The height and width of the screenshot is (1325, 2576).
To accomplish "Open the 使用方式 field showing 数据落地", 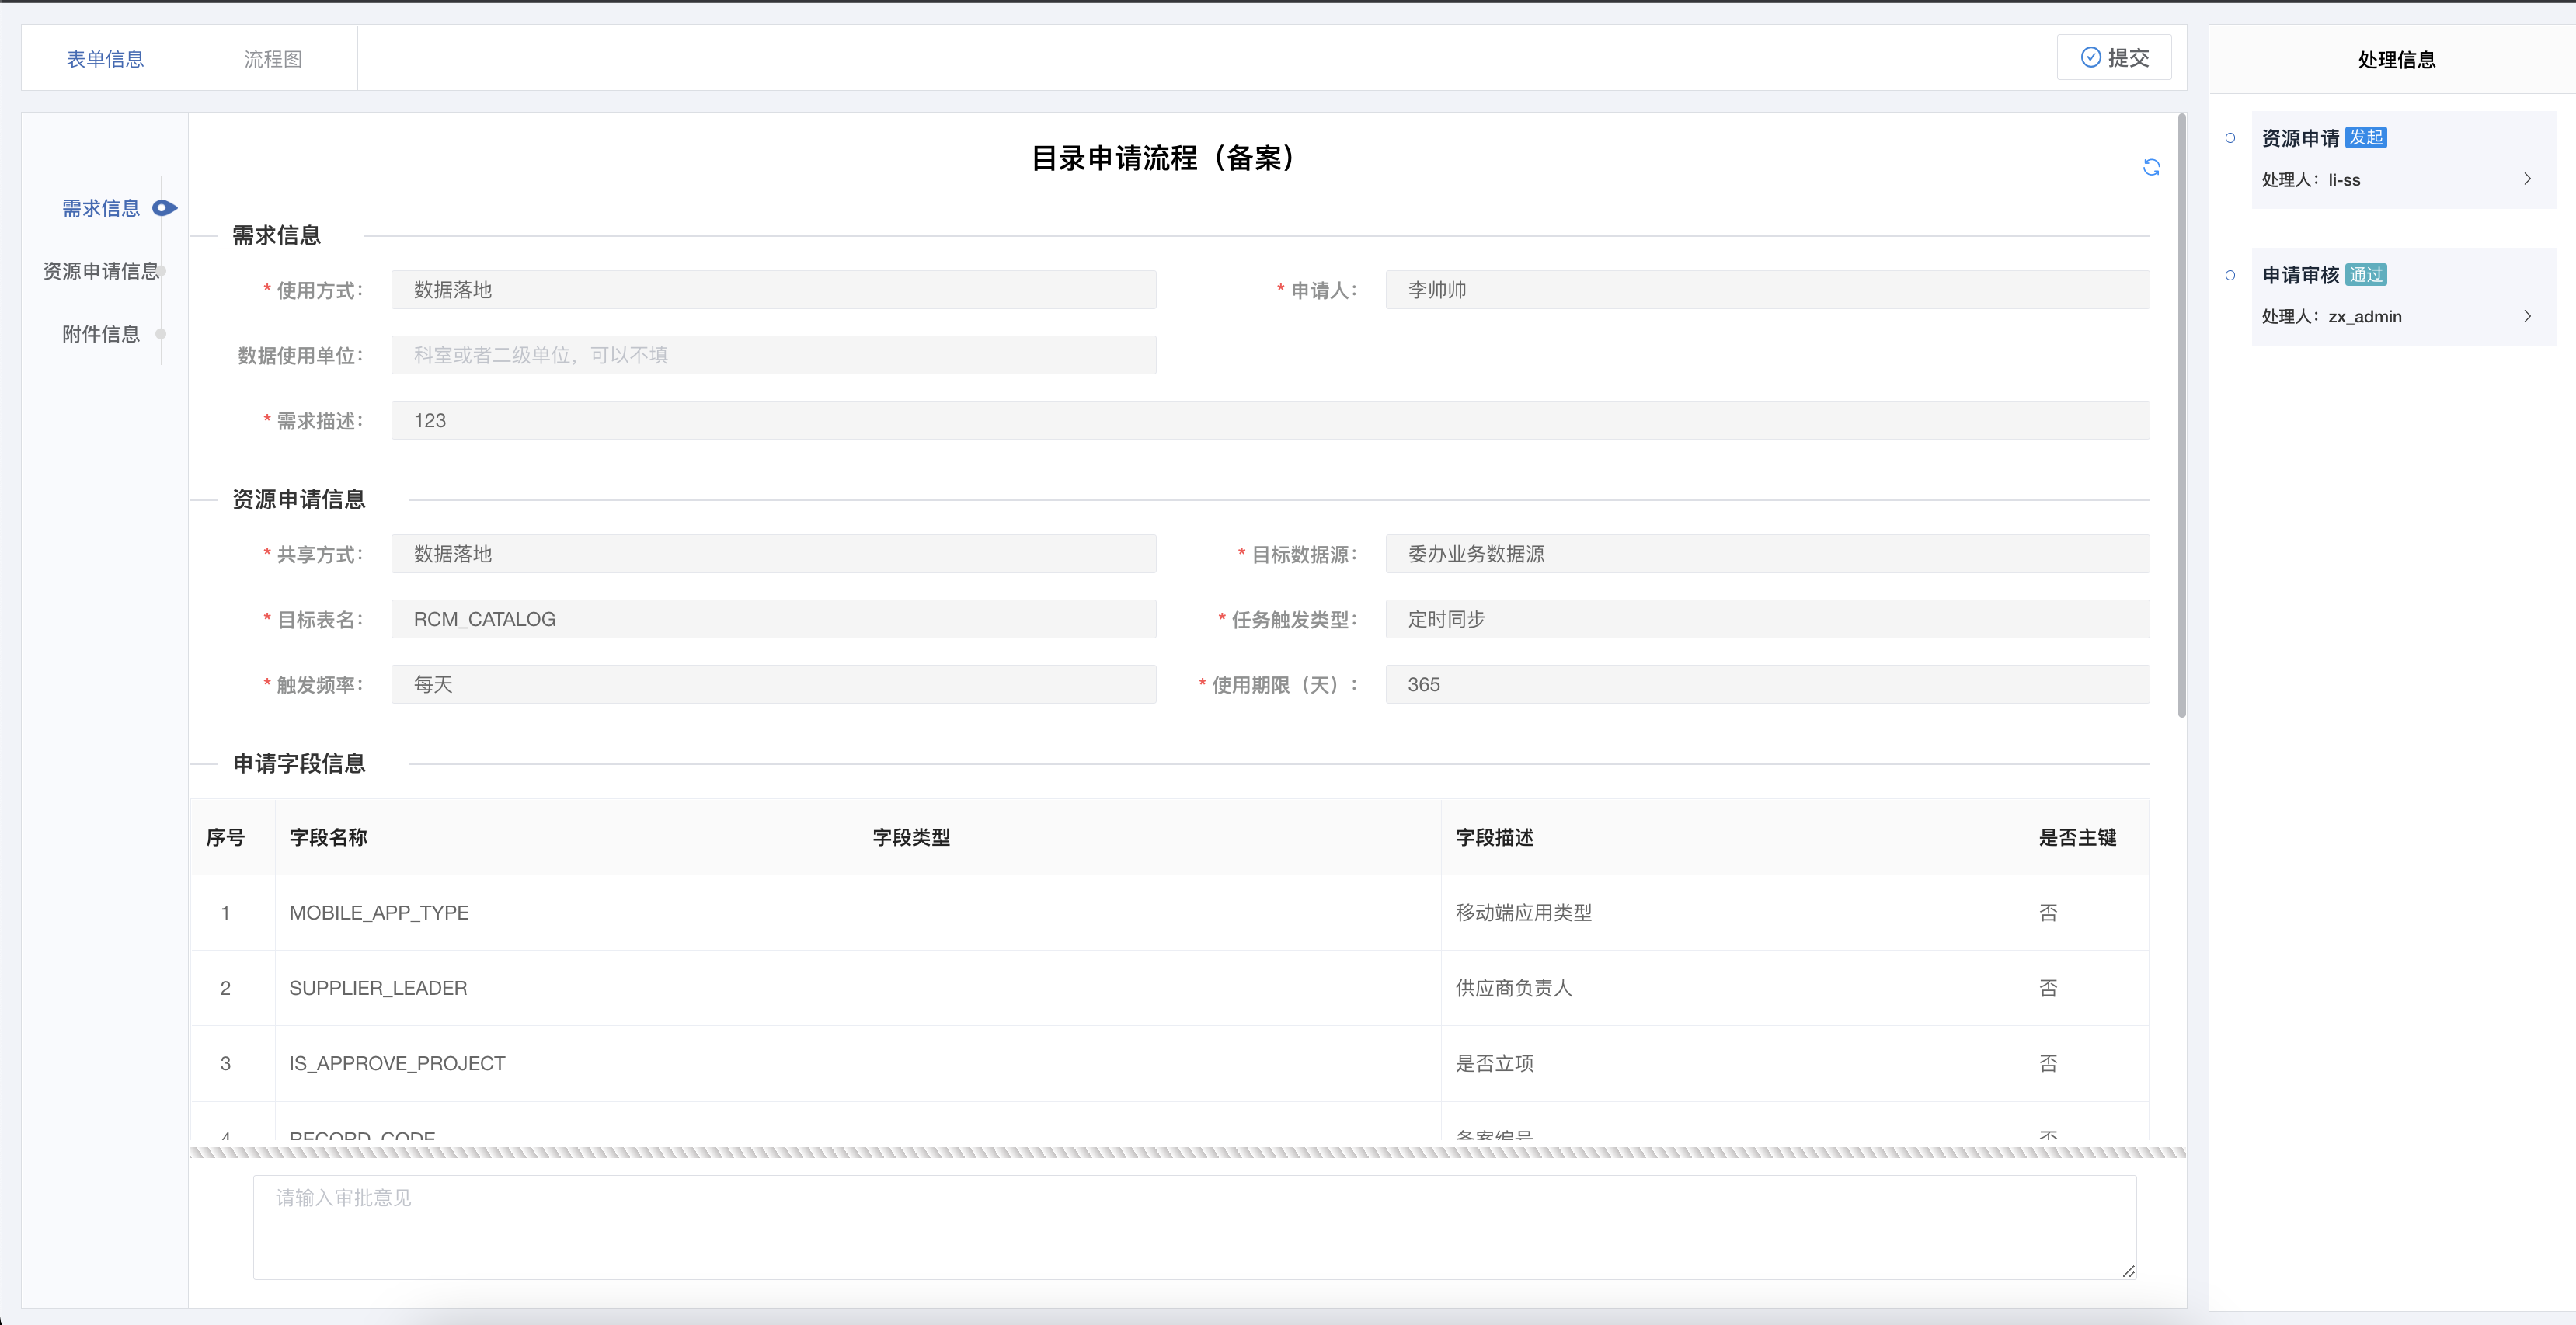I will point(773,289).
